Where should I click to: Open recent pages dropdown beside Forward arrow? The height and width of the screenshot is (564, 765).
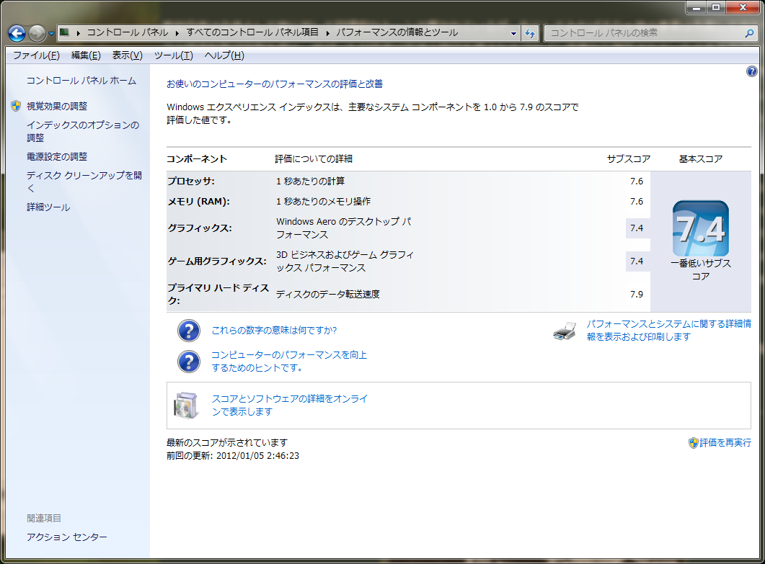click(51, 34)
